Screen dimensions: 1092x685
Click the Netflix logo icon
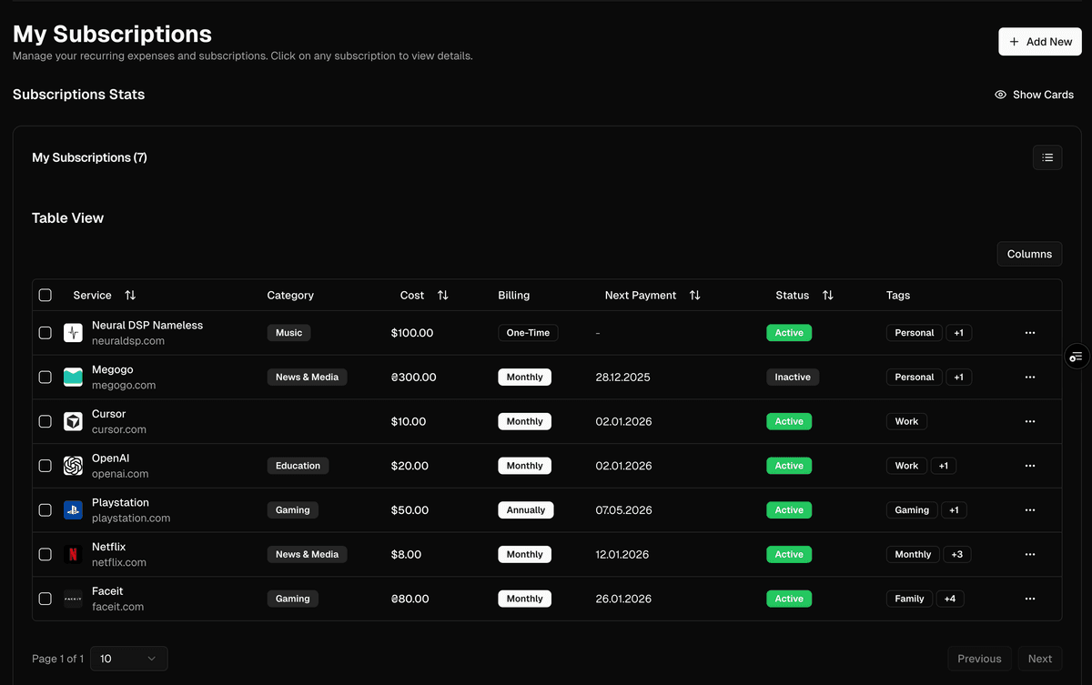(73, 554)
